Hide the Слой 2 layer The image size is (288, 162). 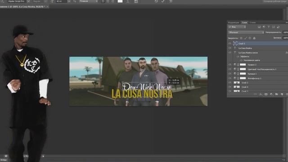coord(230,83)
